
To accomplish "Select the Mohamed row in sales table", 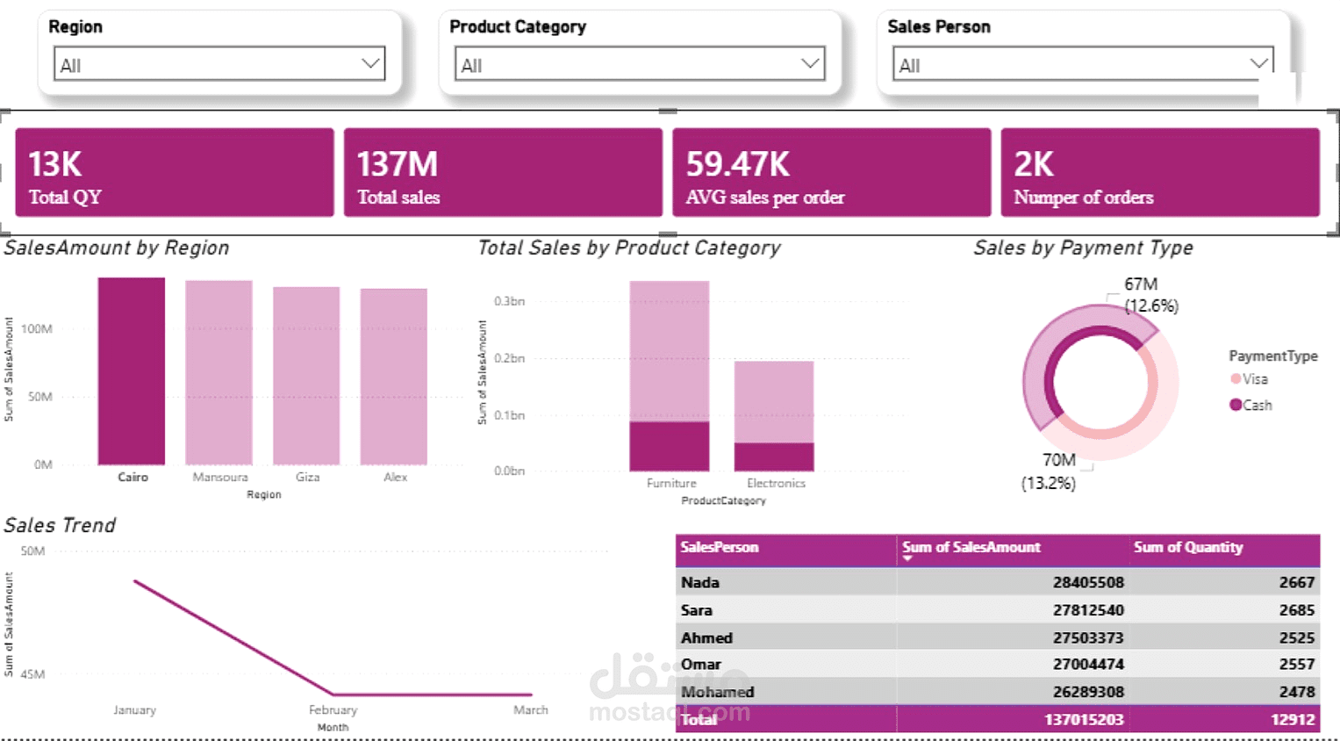I will point(998,692).
